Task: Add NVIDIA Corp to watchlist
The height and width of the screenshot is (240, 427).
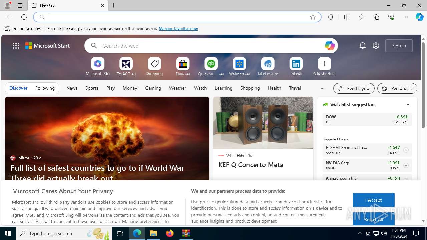Action: click(406, 165)
